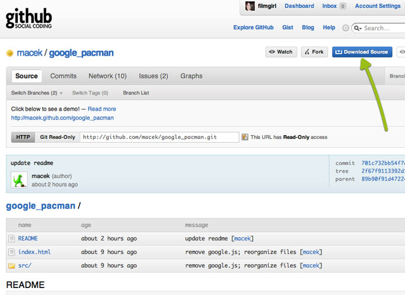Image resolution: width=405 pixels, height=295 pixels.
Task: Open the Switch Tags (0) menu
Action: (90, 93)
